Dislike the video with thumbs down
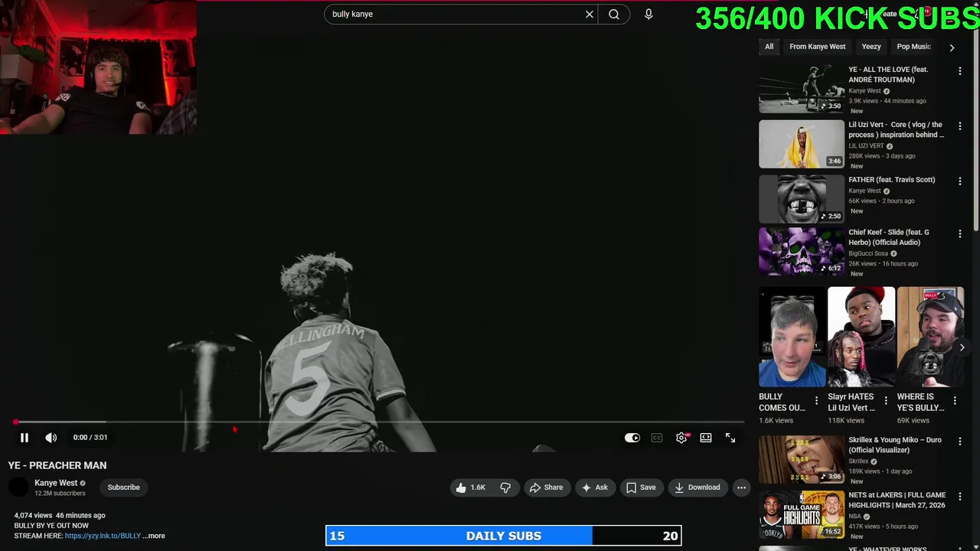The width and height of the screenshot is (980, 551). [x=505, y=487]
